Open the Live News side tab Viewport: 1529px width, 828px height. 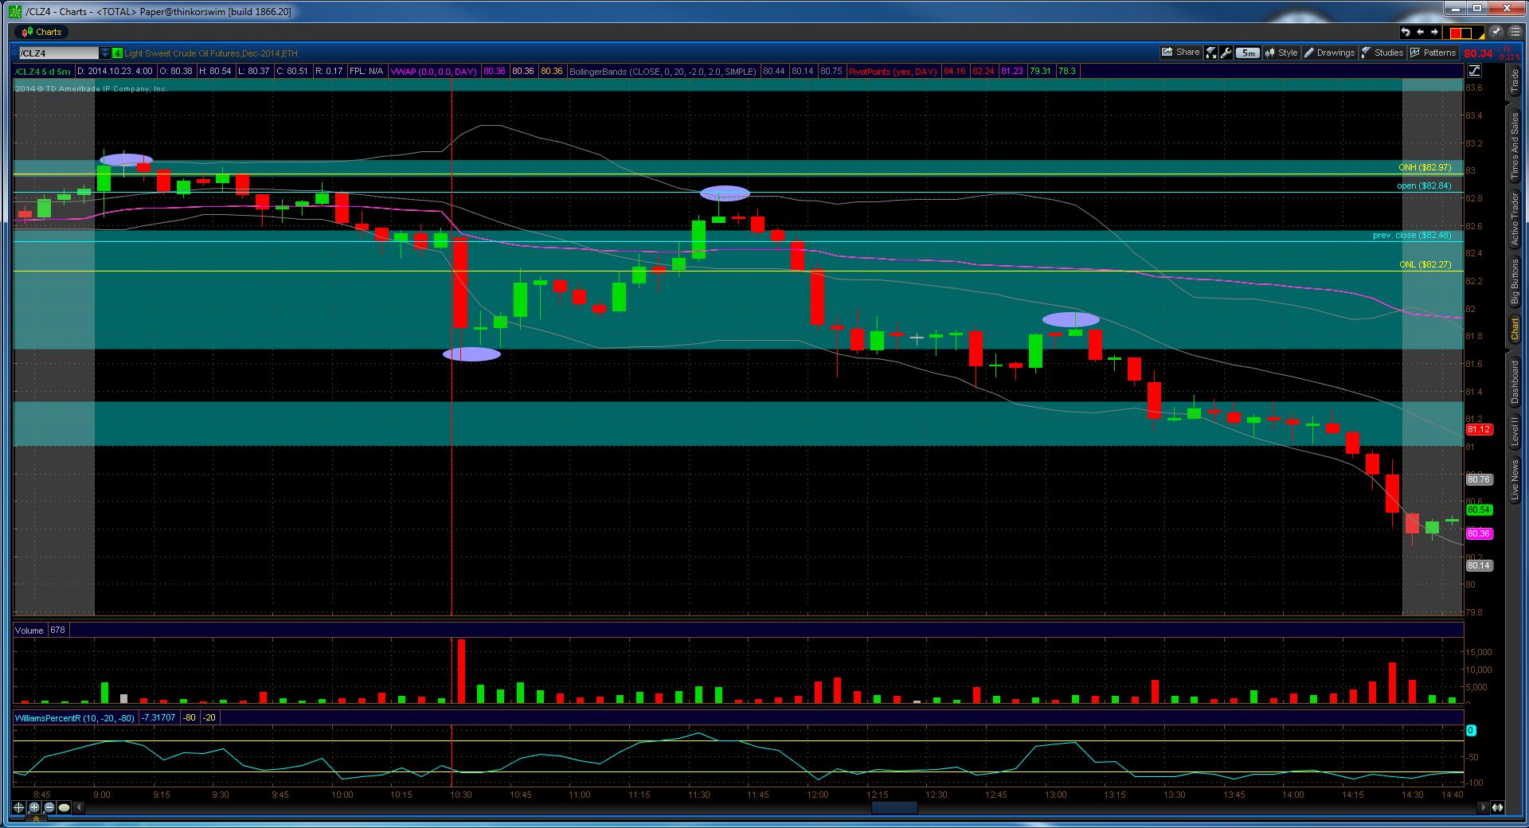coord(1515,481)
